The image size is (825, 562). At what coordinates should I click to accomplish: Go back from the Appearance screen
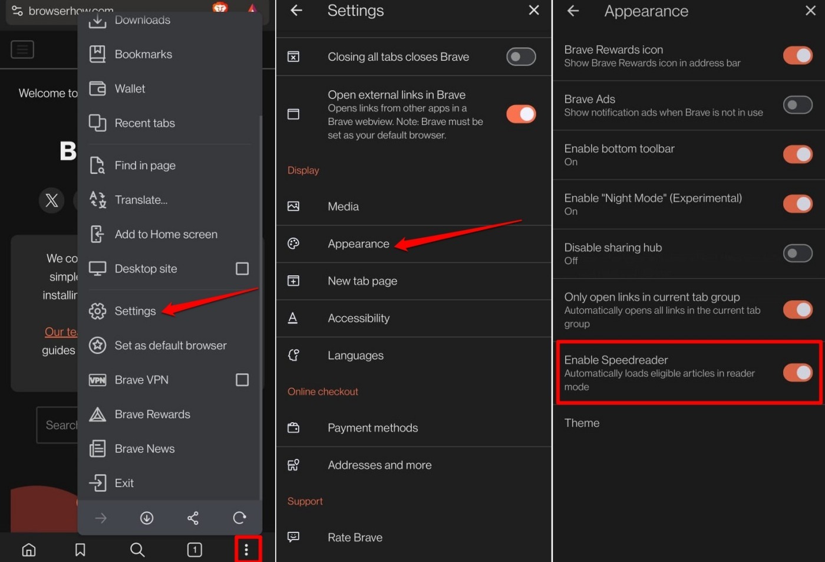coord(573,11)
